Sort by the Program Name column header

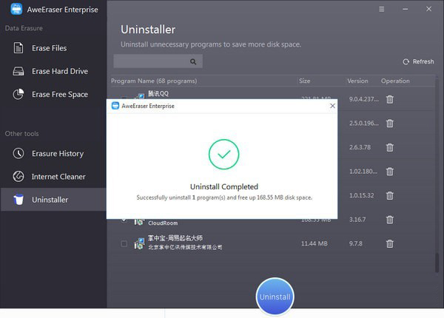tap(154, 81)
